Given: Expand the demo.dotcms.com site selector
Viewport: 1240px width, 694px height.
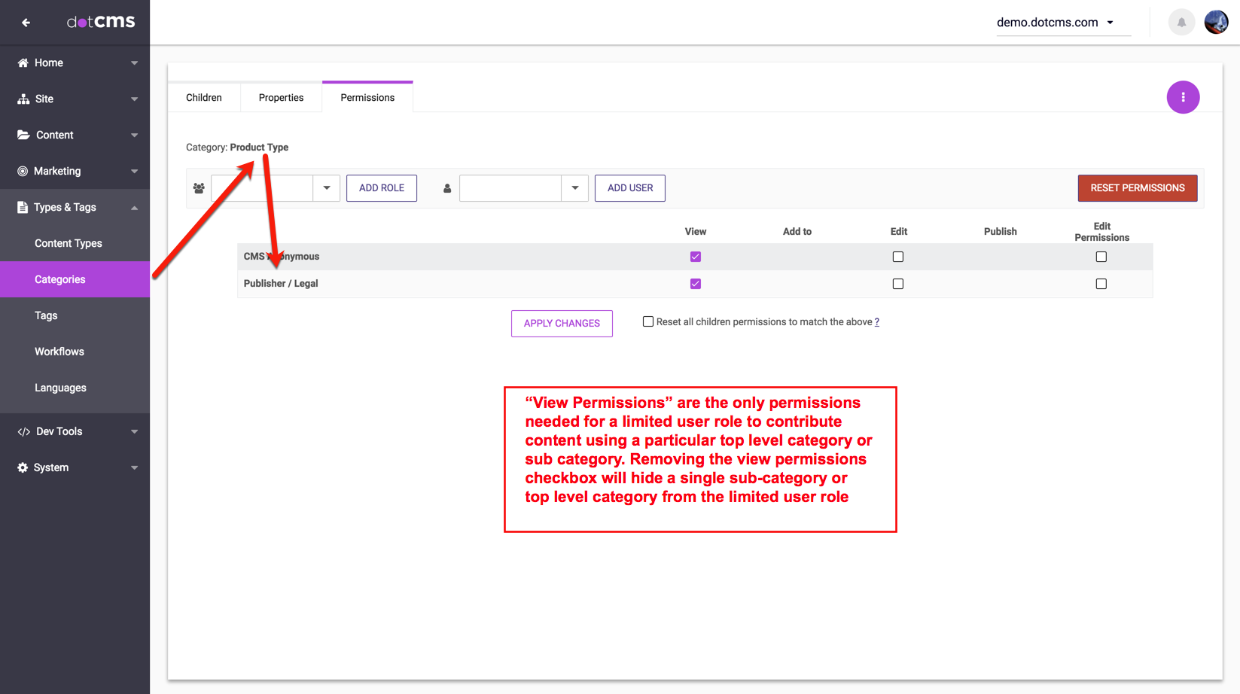Looking at the screenshot, I should pos(1110,23).
